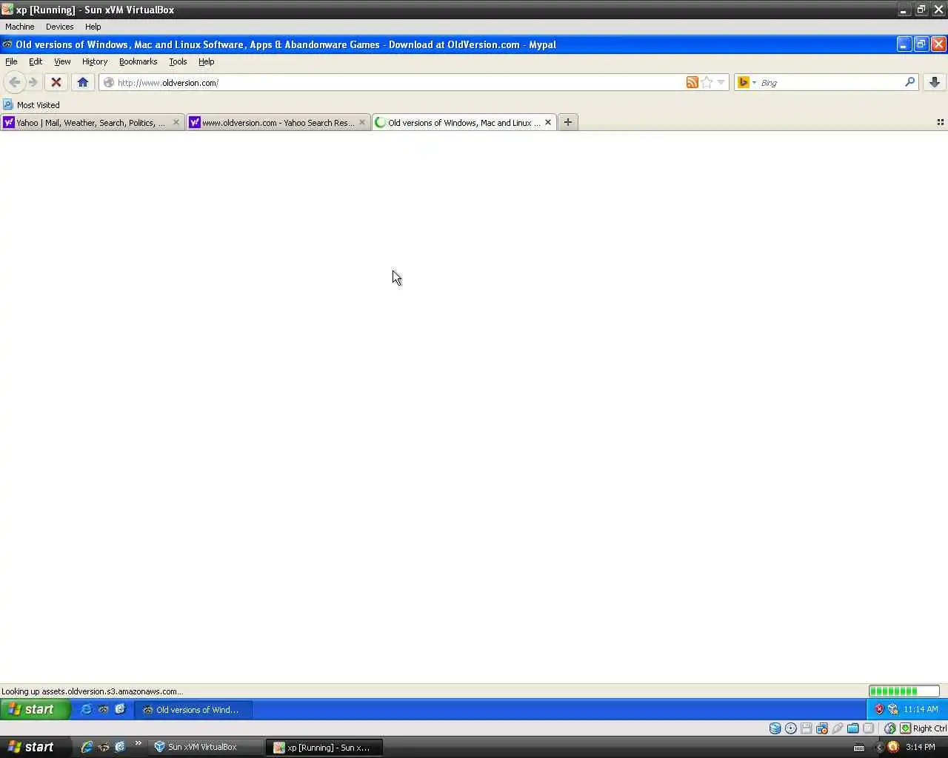Open the File menu in Mypal
This screenshot has width=948, height=758.
[x=11, y=61]
